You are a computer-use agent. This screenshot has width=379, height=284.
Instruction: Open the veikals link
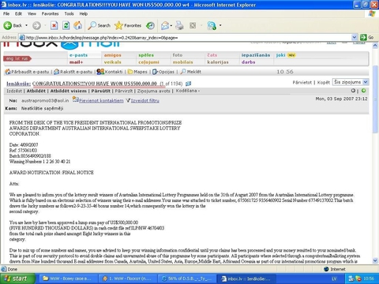coord(113,62)
